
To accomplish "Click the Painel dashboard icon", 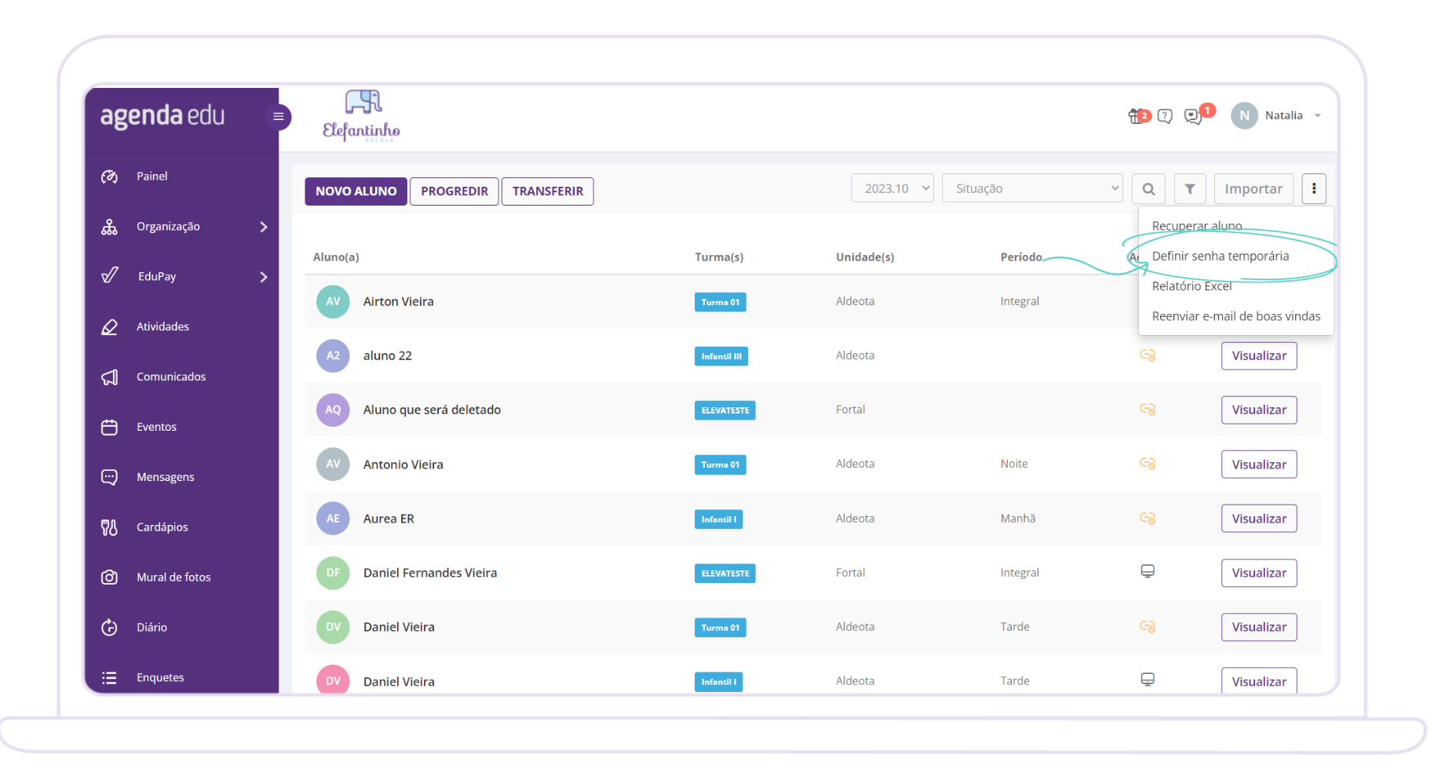I will click(110, 177).
